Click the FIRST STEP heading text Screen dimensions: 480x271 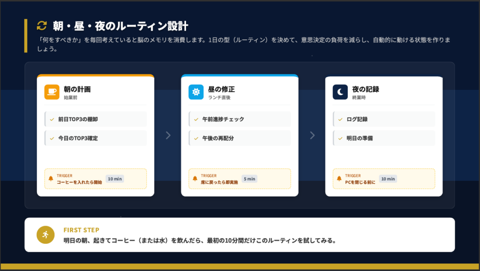(81, 230)
